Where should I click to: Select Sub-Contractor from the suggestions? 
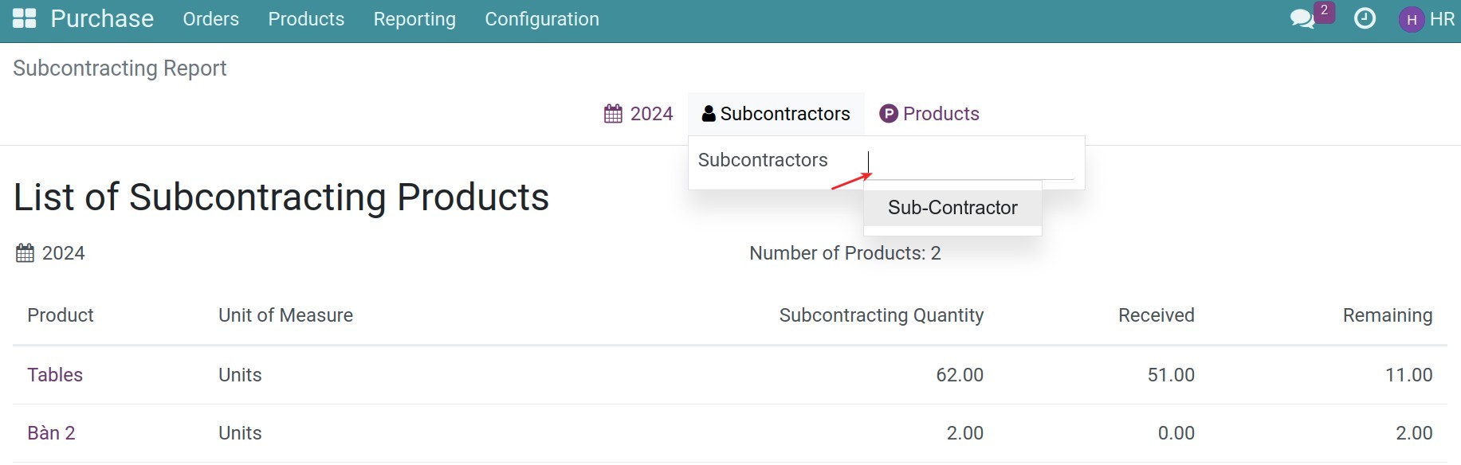coord(952,207)
